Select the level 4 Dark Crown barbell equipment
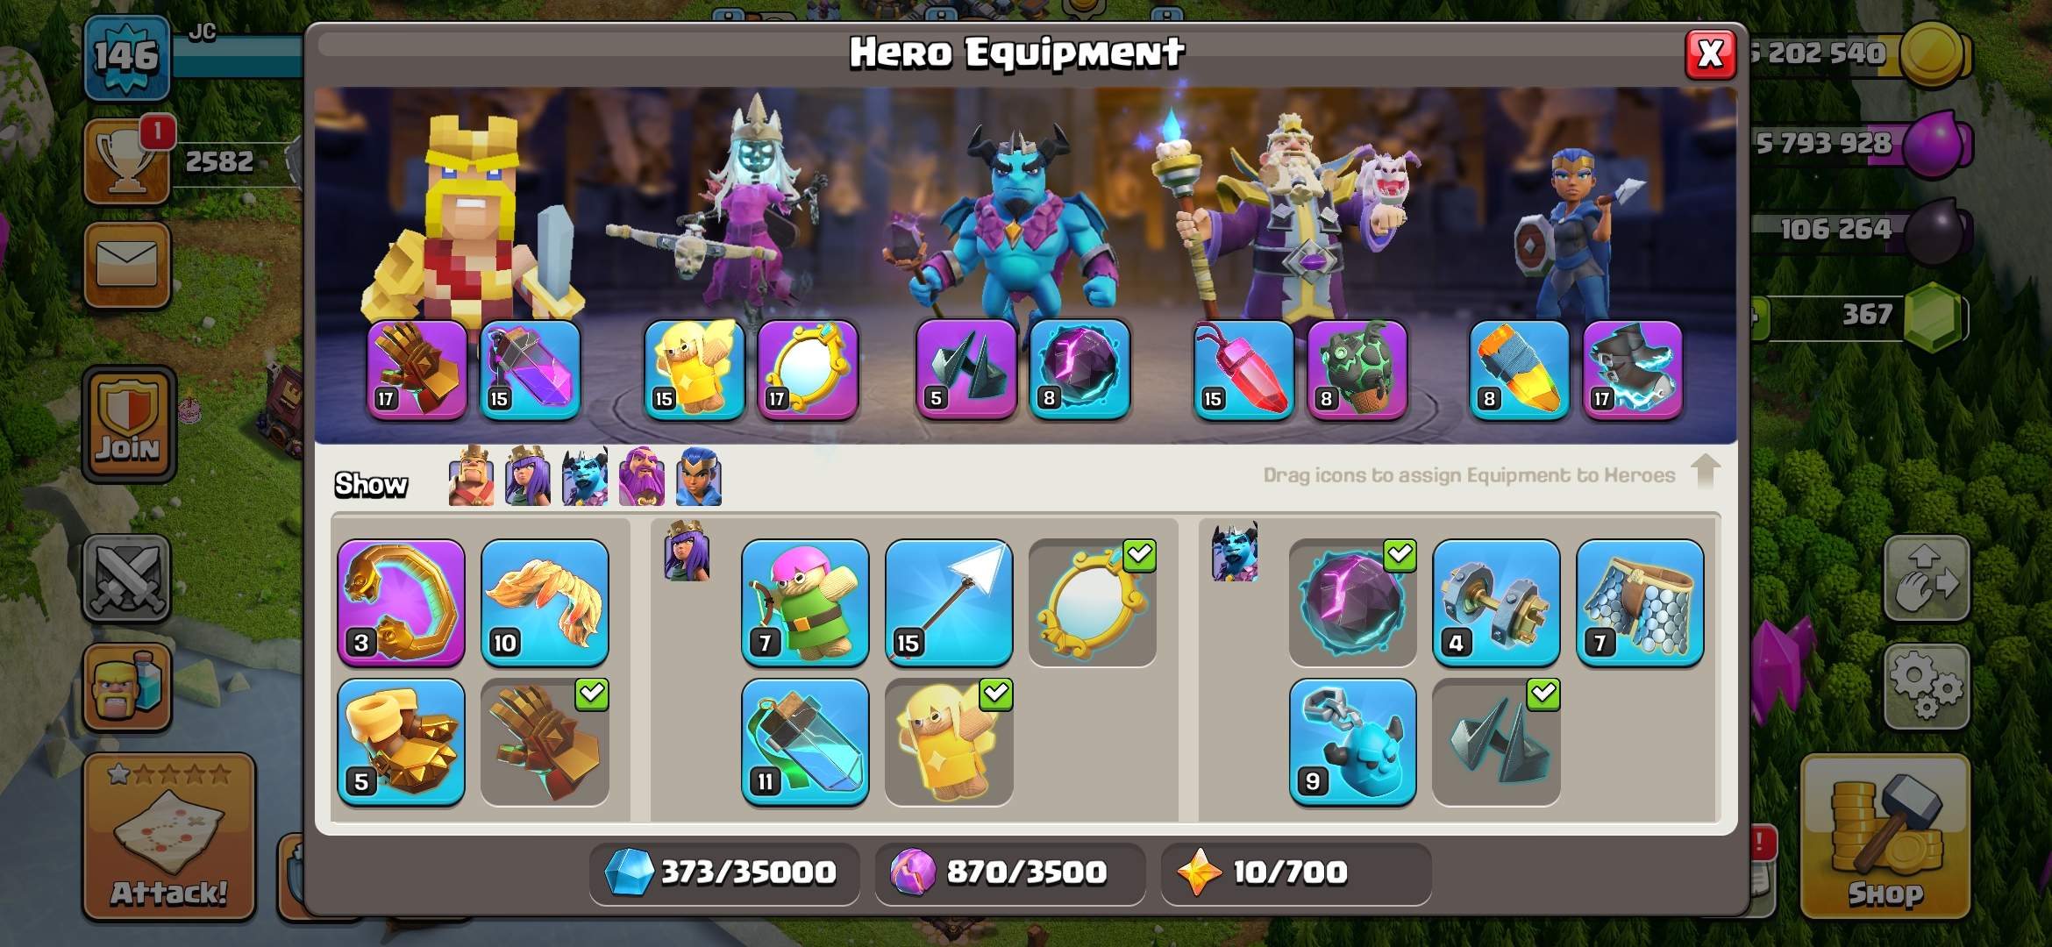The width and height of the screenshot is (2052, 947). point(1496,603)
